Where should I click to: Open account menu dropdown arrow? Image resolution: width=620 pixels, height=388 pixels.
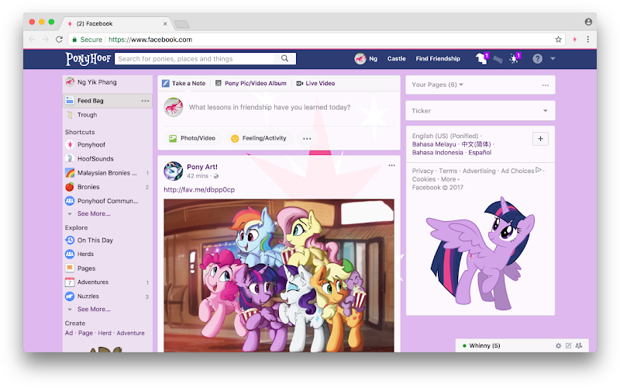point(553,59)
